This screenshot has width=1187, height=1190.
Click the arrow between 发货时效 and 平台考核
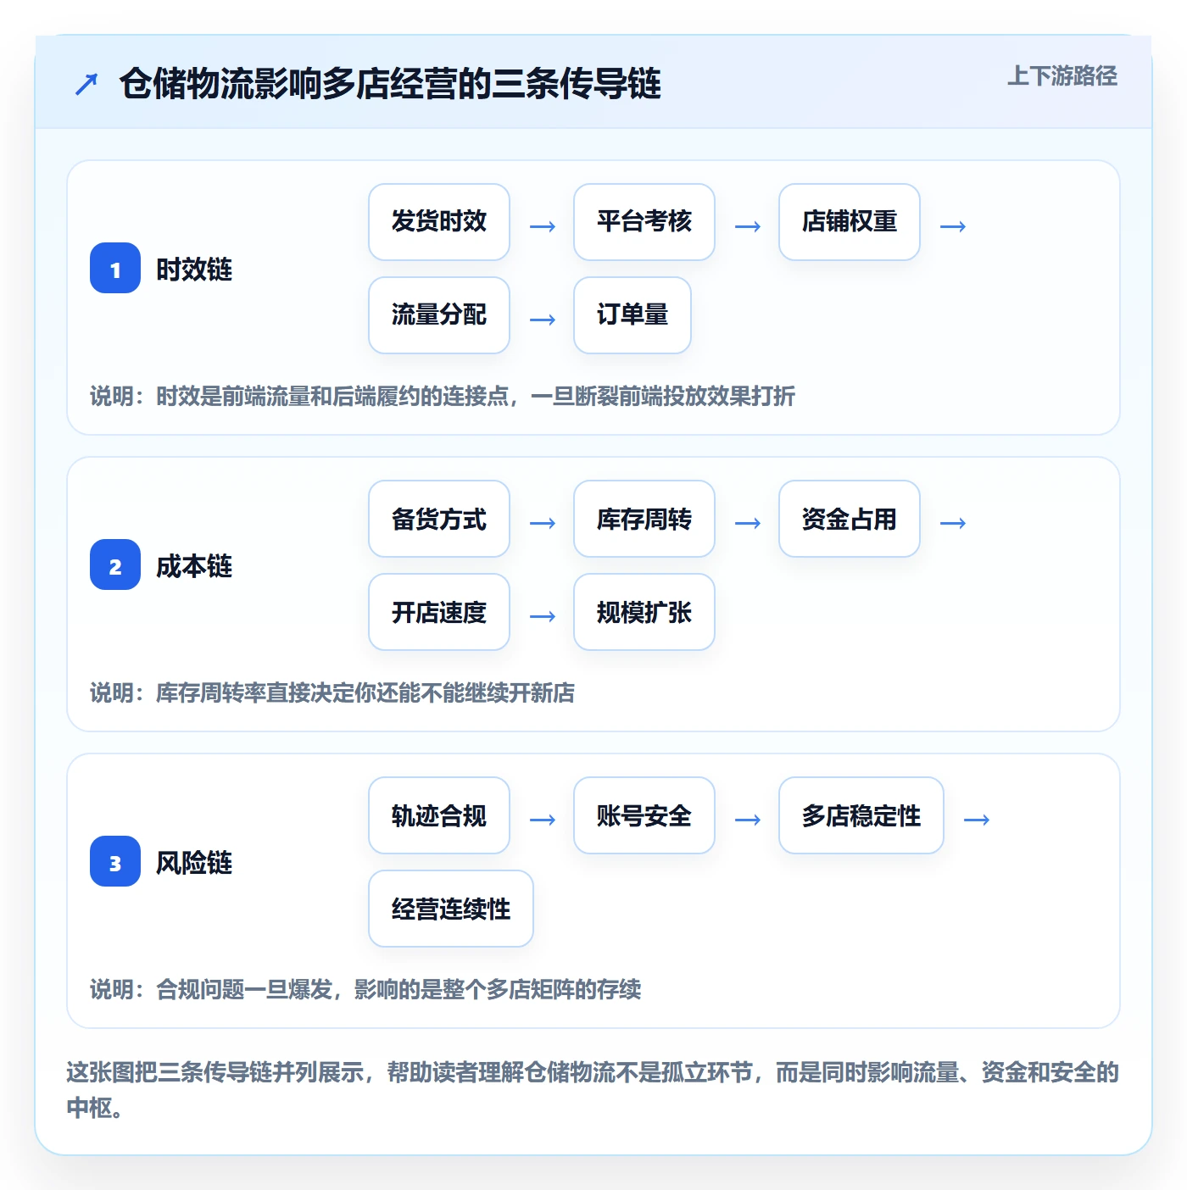point(543,226)
